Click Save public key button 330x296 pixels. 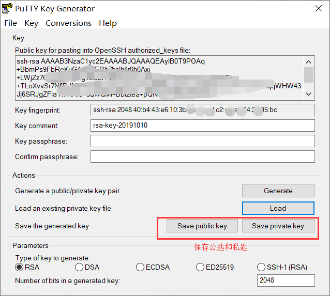[x=202, y=226]
